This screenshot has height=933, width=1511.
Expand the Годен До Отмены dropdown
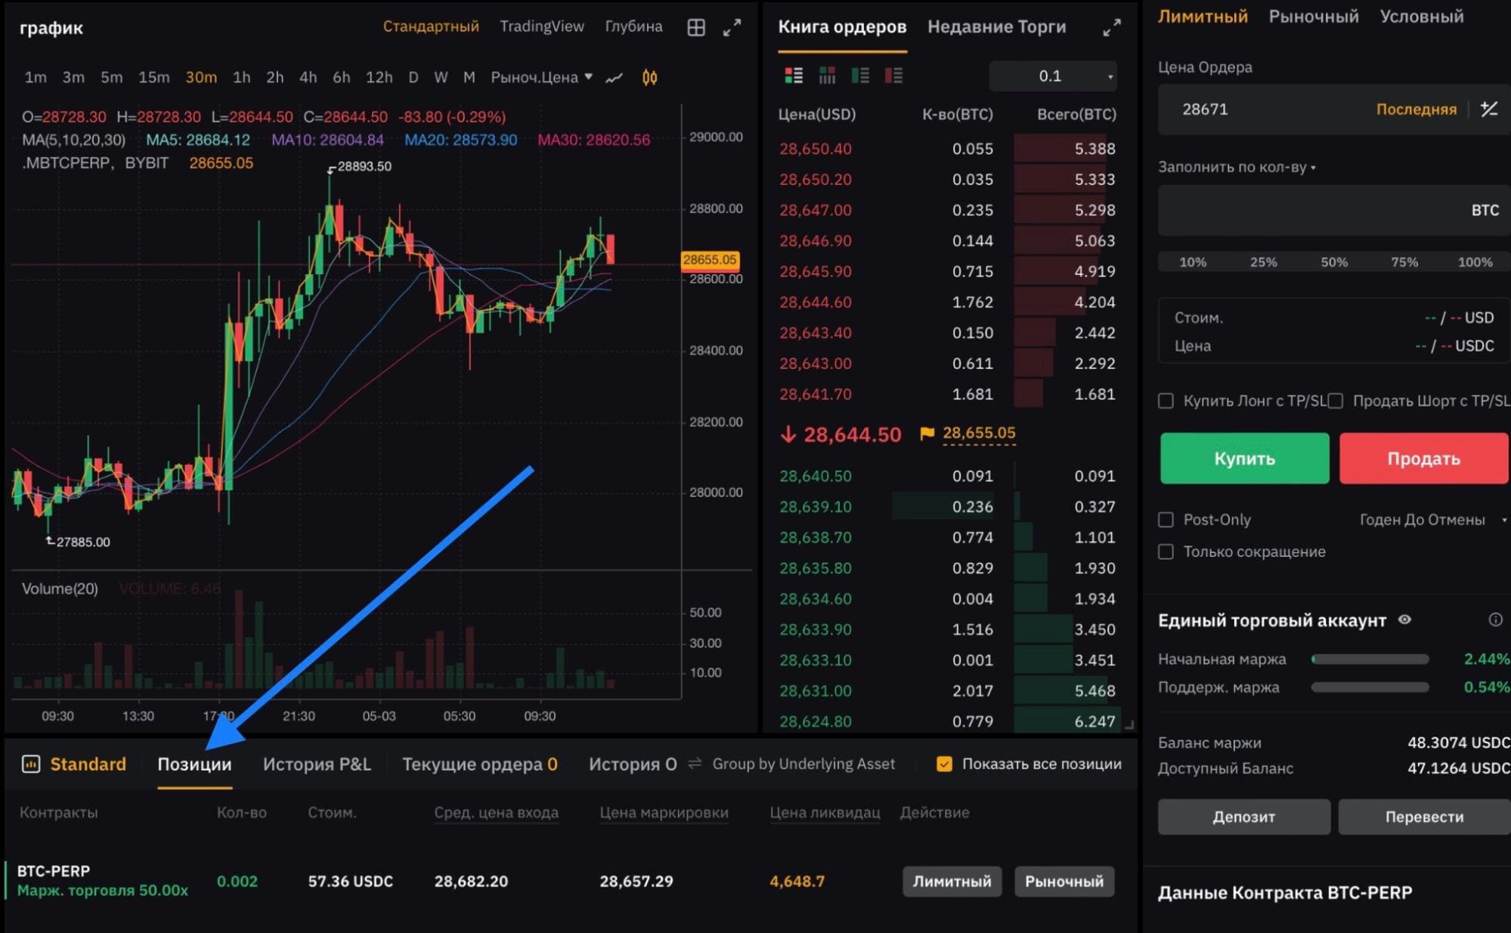click(x=1433, y=520)
